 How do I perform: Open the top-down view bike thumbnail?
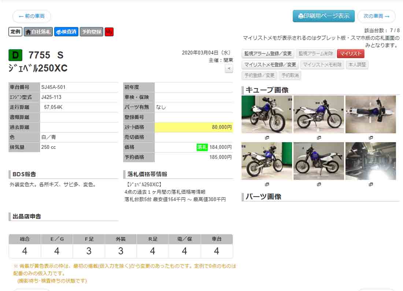371,114
